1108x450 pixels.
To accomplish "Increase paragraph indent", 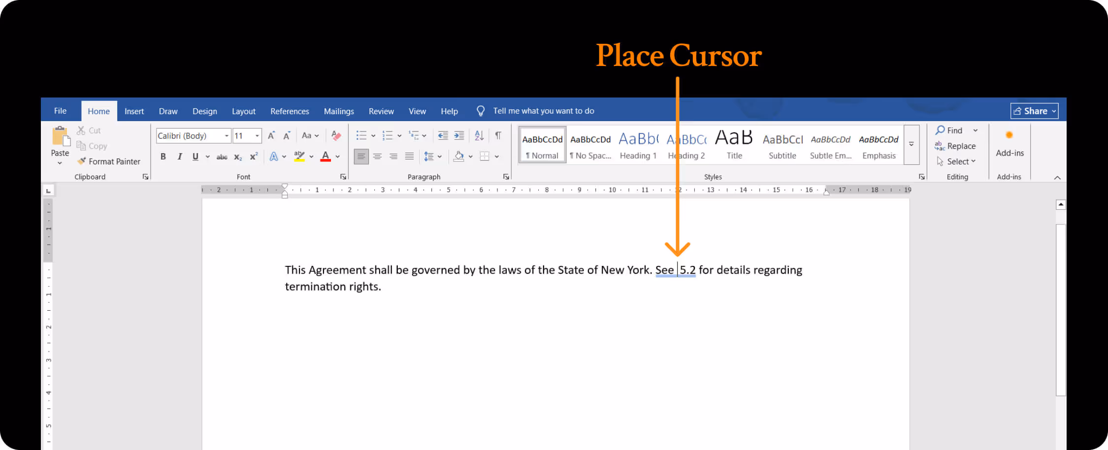I will [459, 135].
